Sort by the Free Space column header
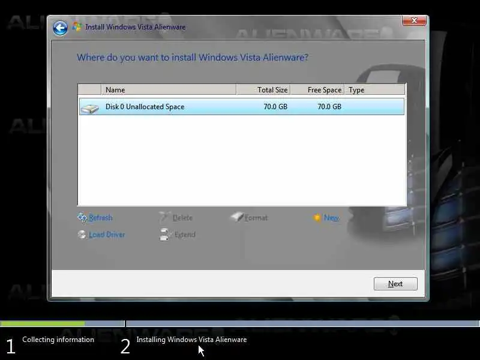 click(317, 89)
